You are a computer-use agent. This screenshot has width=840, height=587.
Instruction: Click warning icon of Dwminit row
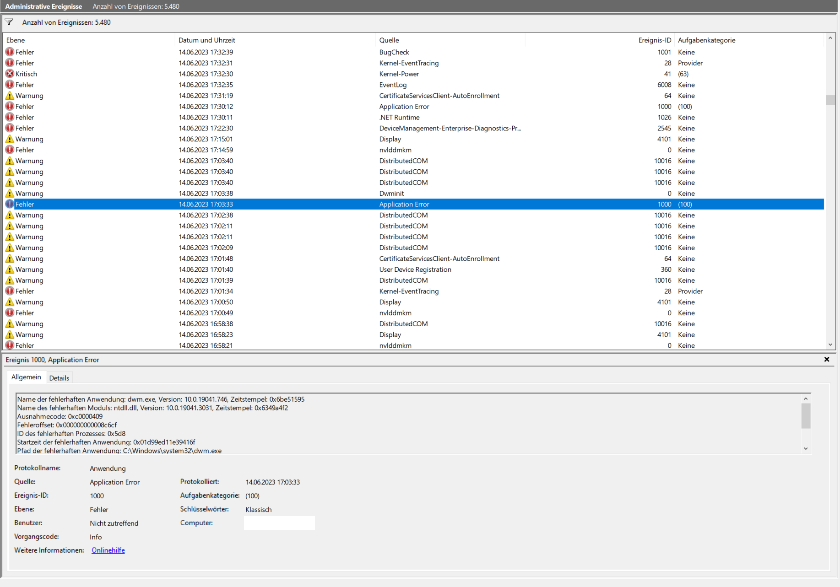point(10,194)
